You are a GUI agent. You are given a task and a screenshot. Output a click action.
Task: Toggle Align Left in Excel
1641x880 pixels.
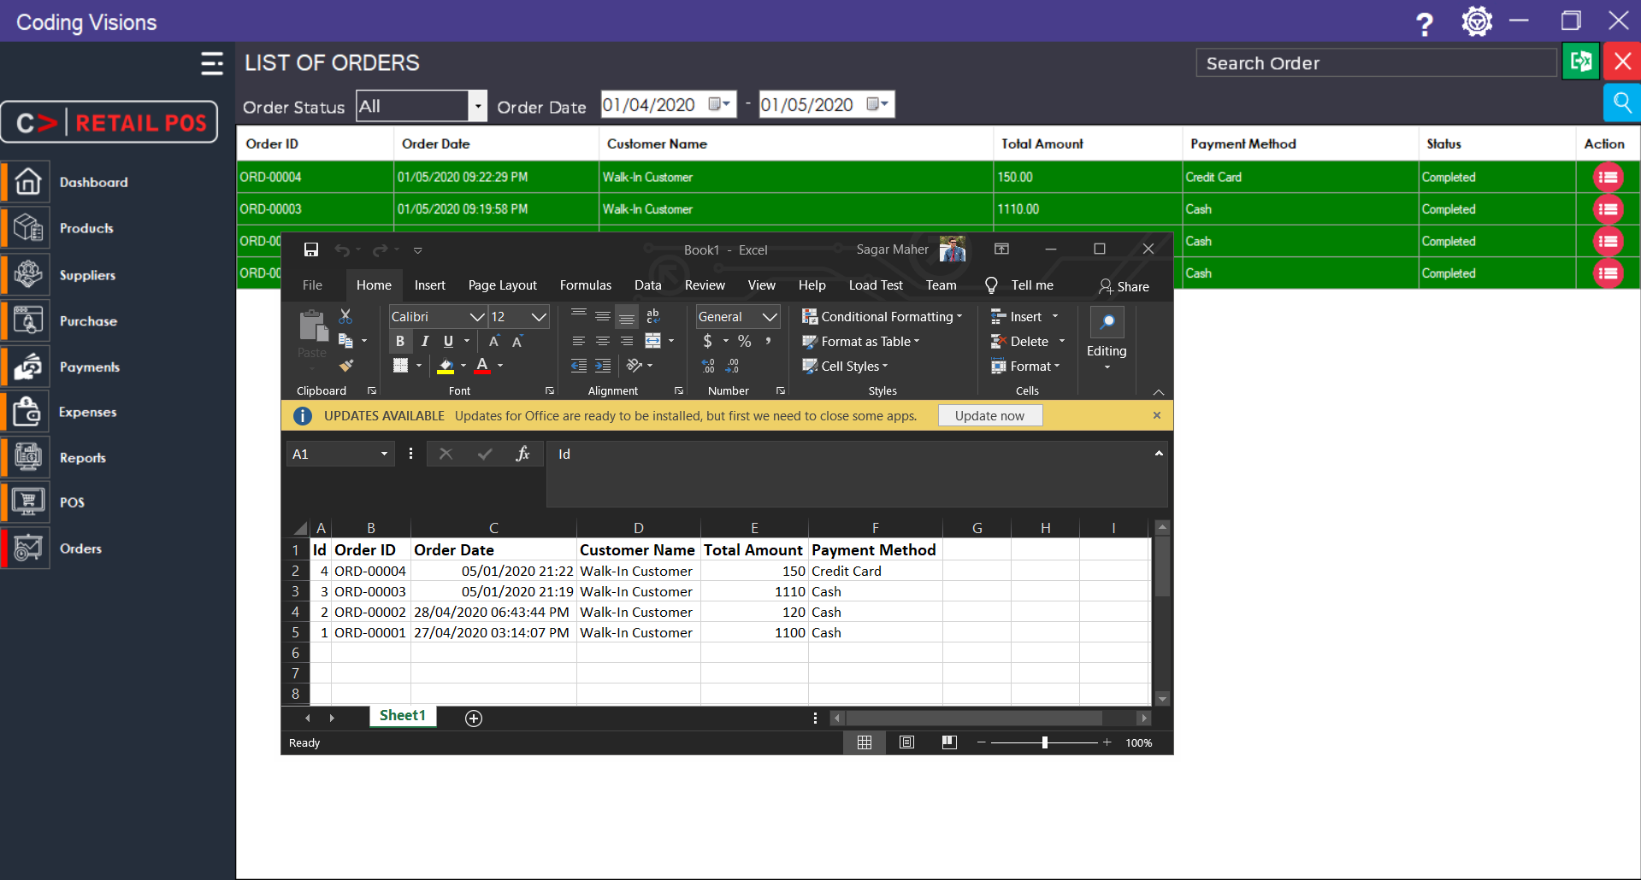tap(579, 341)
